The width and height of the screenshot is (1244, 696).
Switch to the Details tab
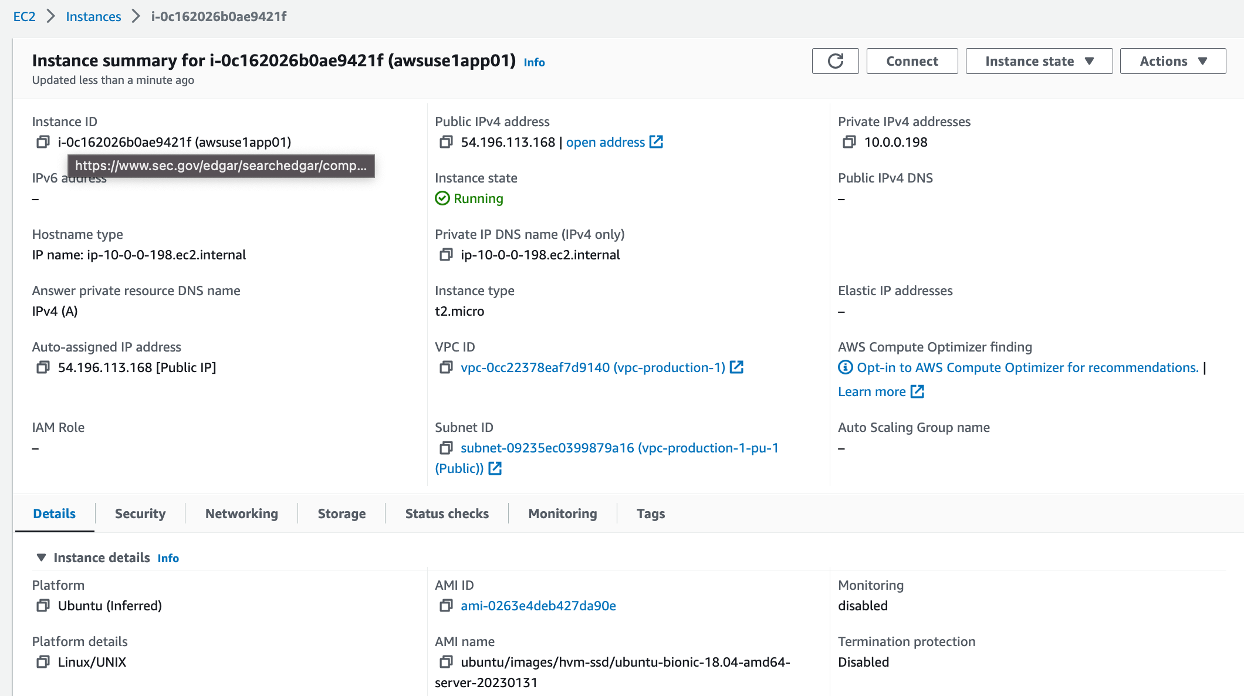click(x=55, y=513)
